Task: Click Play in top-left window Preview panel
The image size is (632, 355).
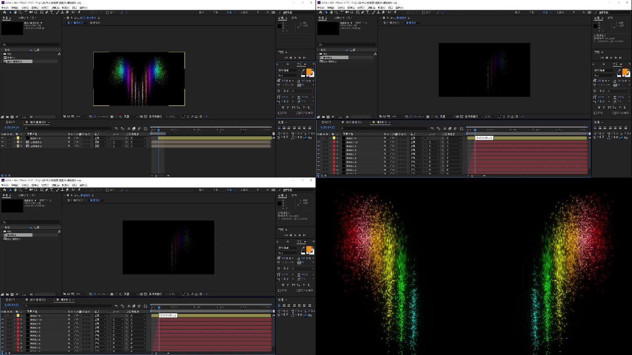Action: pos(295,57)
